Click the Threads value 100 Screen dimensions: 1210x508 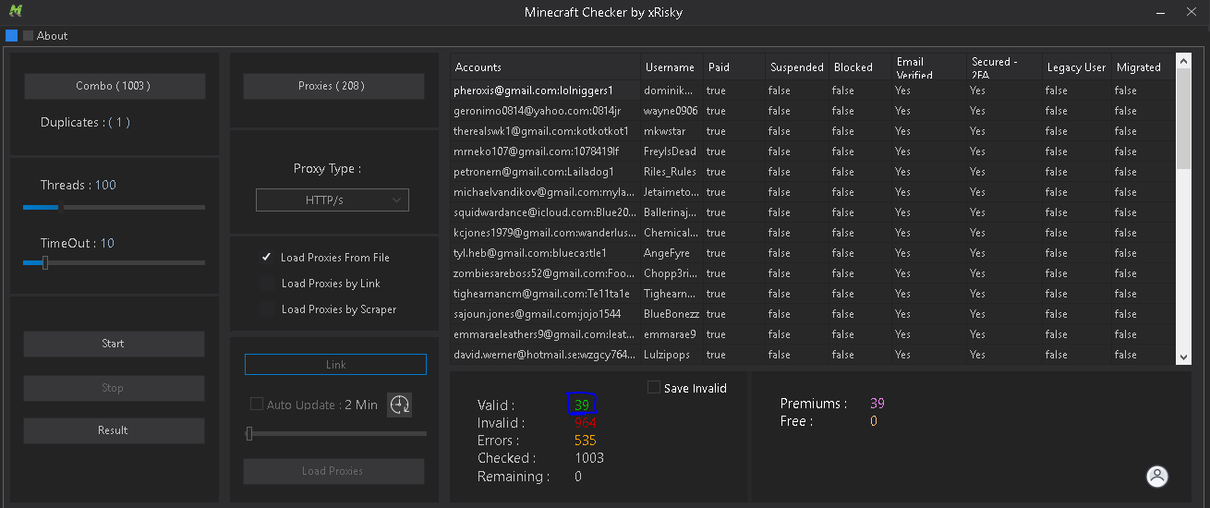(x=105, y=185)
